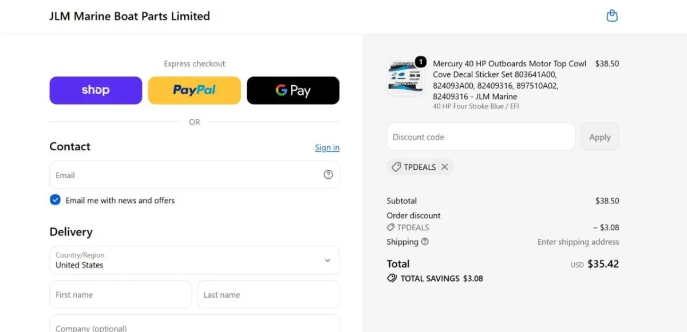This screenshot has height=332, width=687.
Task: Click the TPDEALS tag icon in chip
Action: pyautogui.click(x=396, y=167)
